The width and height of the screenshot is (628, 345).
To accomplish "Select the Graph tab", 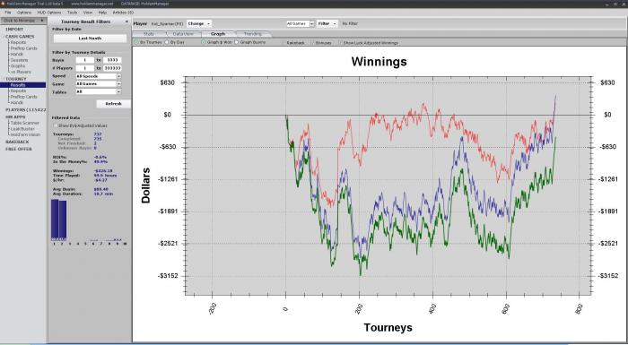I will 218,34.
